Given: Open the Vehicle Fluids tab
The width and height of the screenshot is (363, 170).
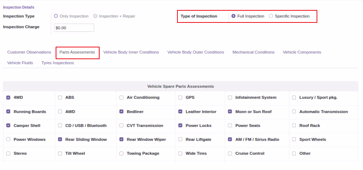Looking at the screenshot, I should pyautogui.click(x=20, y=63).
